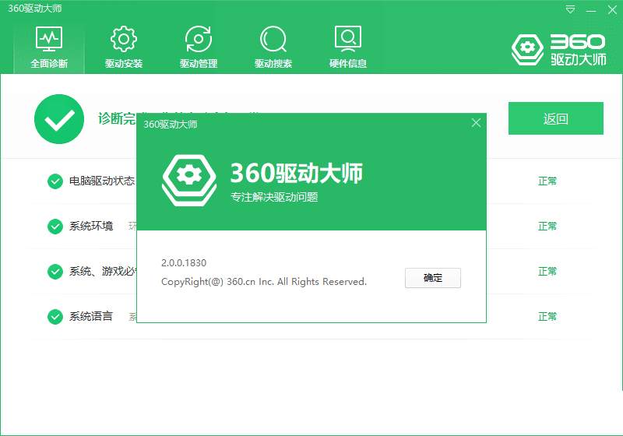
Task: Click the 专注解决驱动问题 slogan text
Action: tap(274, 196)
